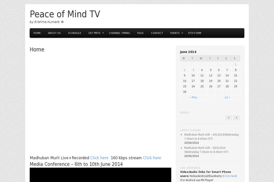Click the 'Home' page heading
The image size is (274, 182).
tap(37, 50)
